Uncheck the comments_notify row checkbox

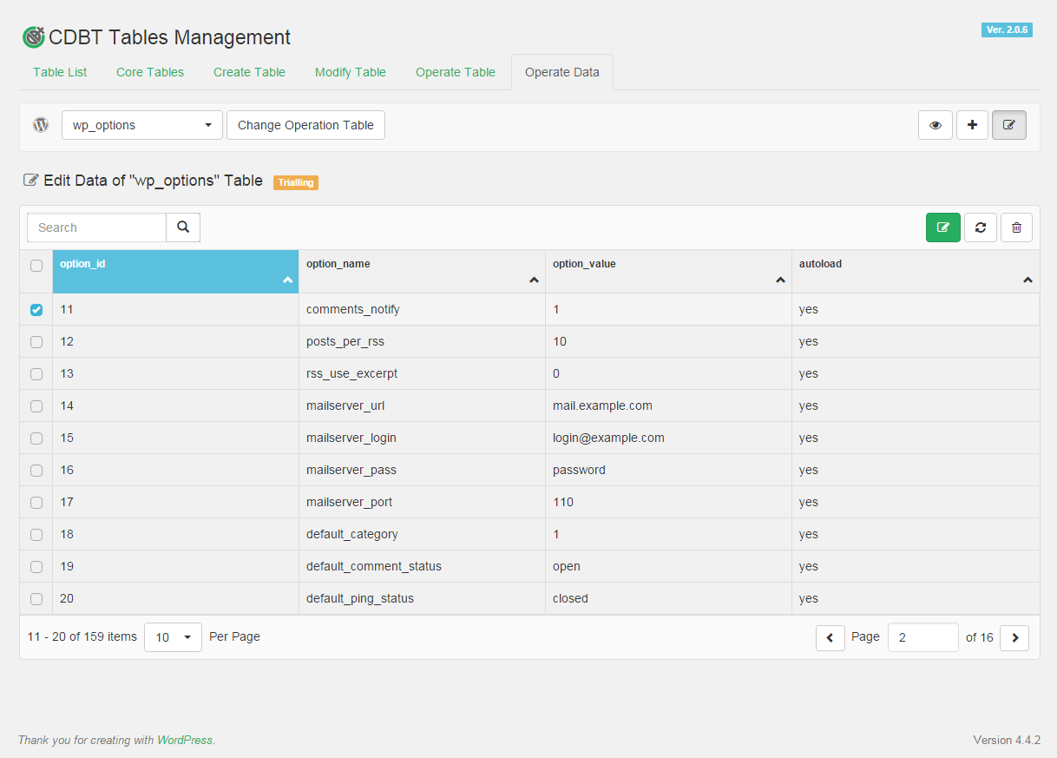(x=36, y=310)
